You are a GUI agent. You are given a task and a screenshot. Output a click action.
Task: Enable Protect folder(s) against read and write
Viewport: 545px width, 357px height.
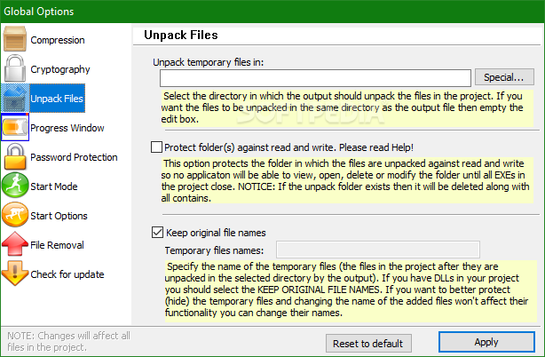pos(156,147)
